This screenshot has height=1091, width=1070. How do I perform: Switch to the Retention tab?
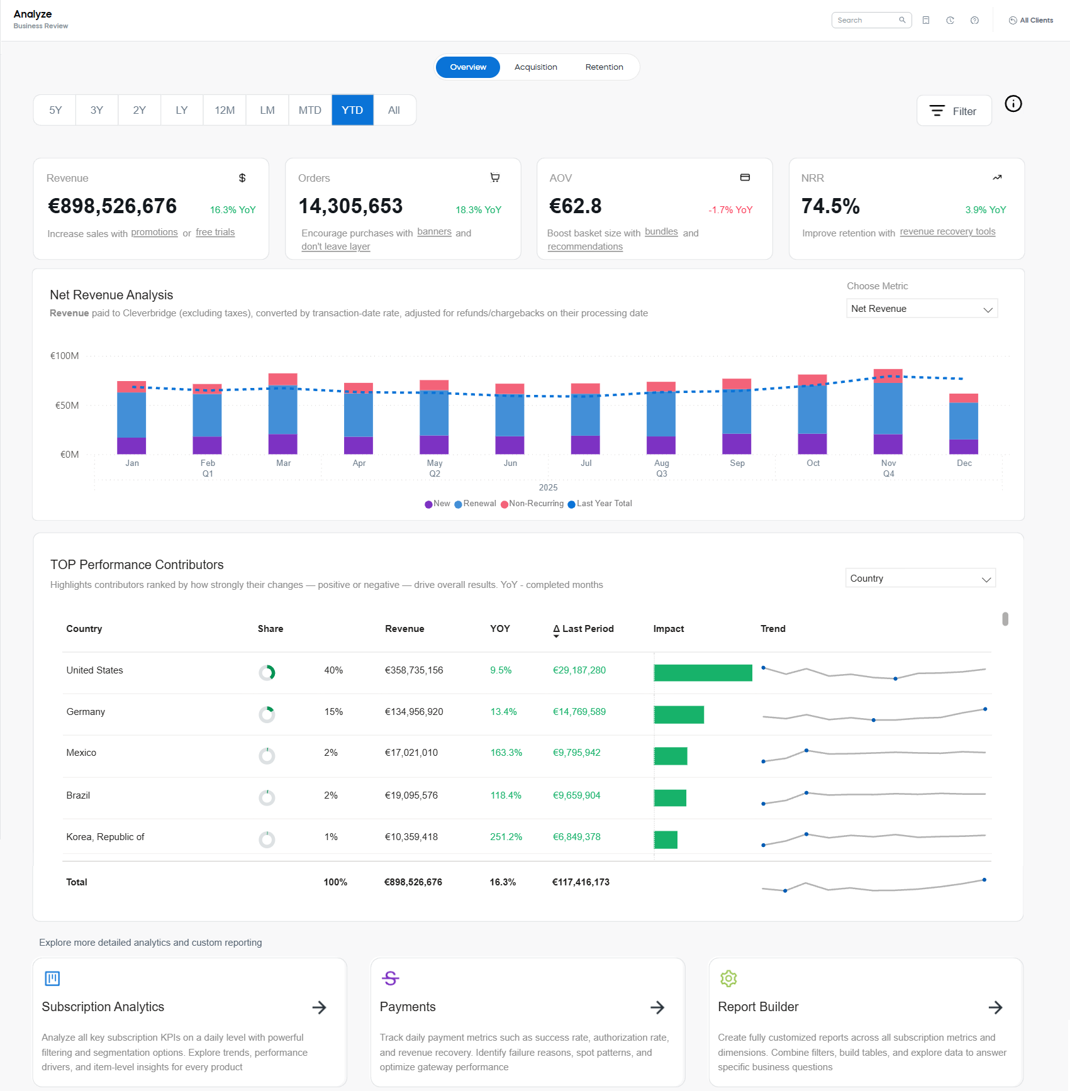(604, 67)
